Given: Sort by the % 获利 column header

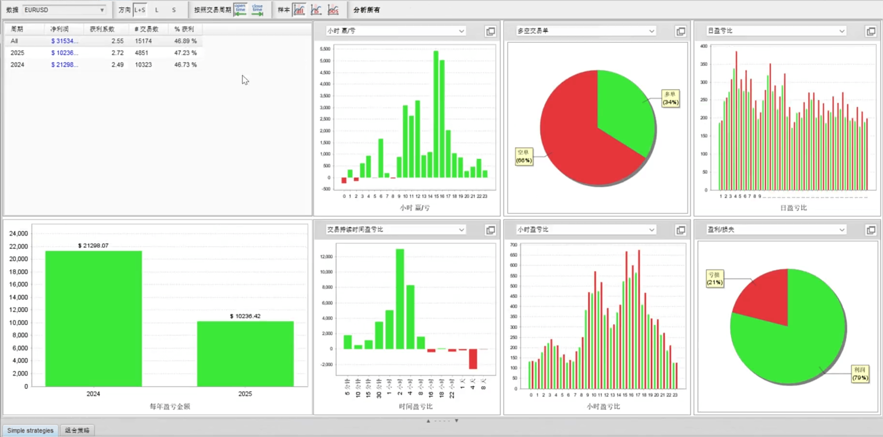Looking at the screenshot, I should click(185, 29).
